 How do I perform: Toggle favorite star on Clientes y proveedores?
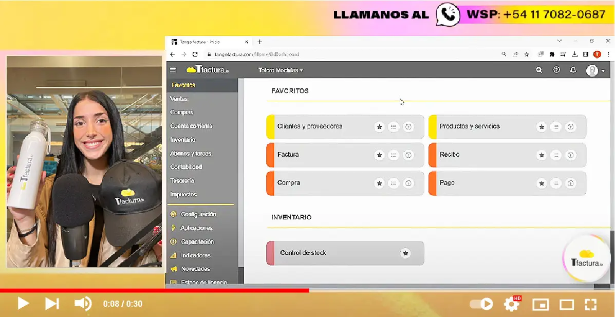coord(379,127)
